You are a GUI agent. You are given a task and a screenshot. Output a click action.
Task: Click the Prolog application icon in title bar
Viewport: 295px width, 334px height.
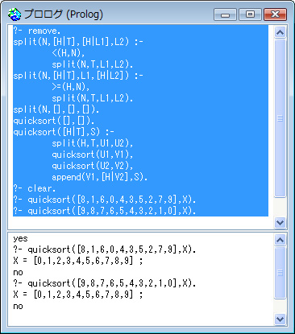pos(15,14)
